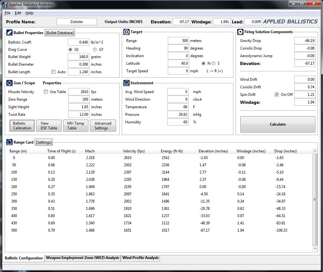
Task: Click the Firing Solution Components gear icon
Action: [x=240, y=32]
